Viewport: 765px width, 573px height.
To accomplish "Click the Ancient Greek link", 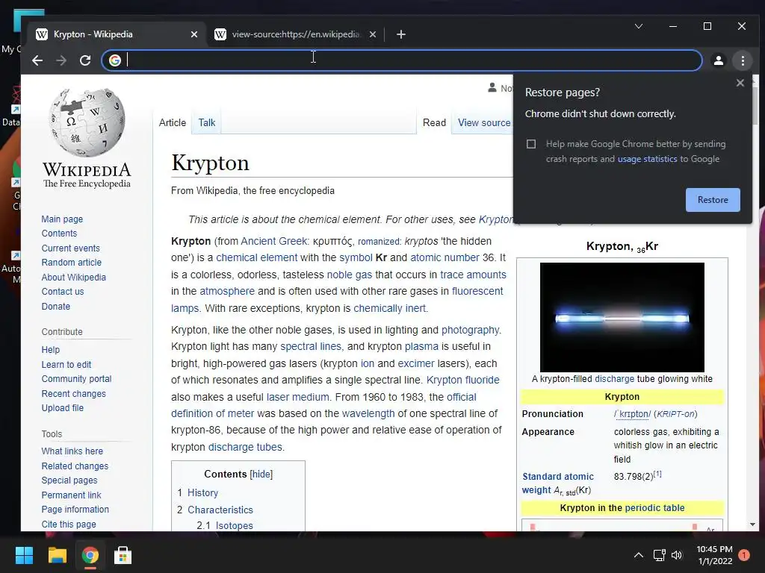I will pos(273,241).
